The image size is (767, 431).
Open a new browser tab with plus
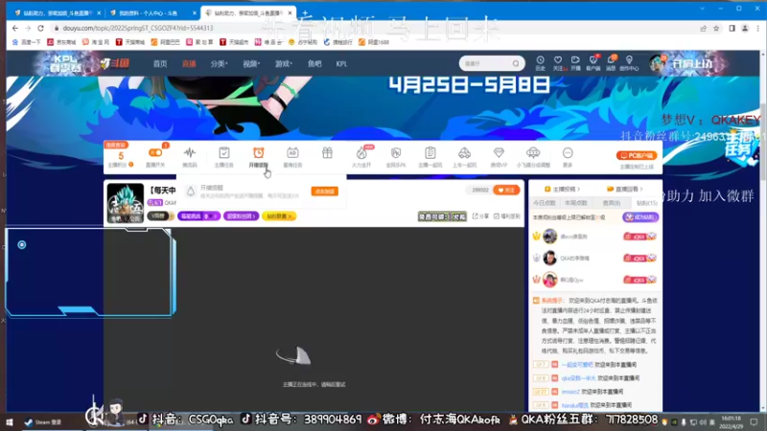point(305,13)
